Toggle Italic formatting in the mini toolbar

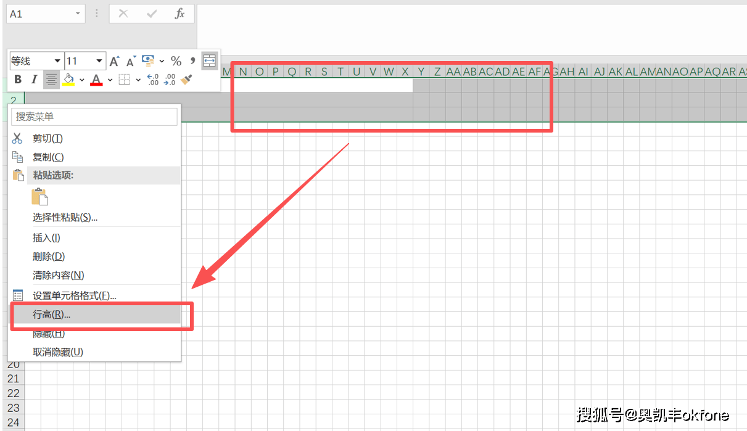click(35, 80)
